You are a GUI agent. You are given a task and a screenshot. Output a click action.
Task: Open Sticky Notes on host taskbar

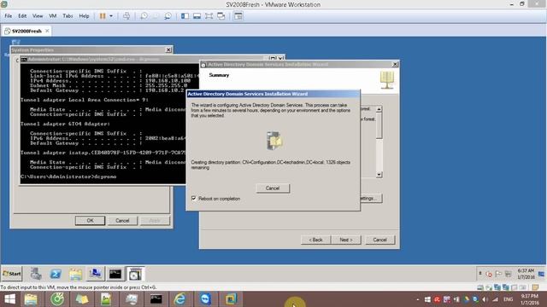[x=82, y=299]
